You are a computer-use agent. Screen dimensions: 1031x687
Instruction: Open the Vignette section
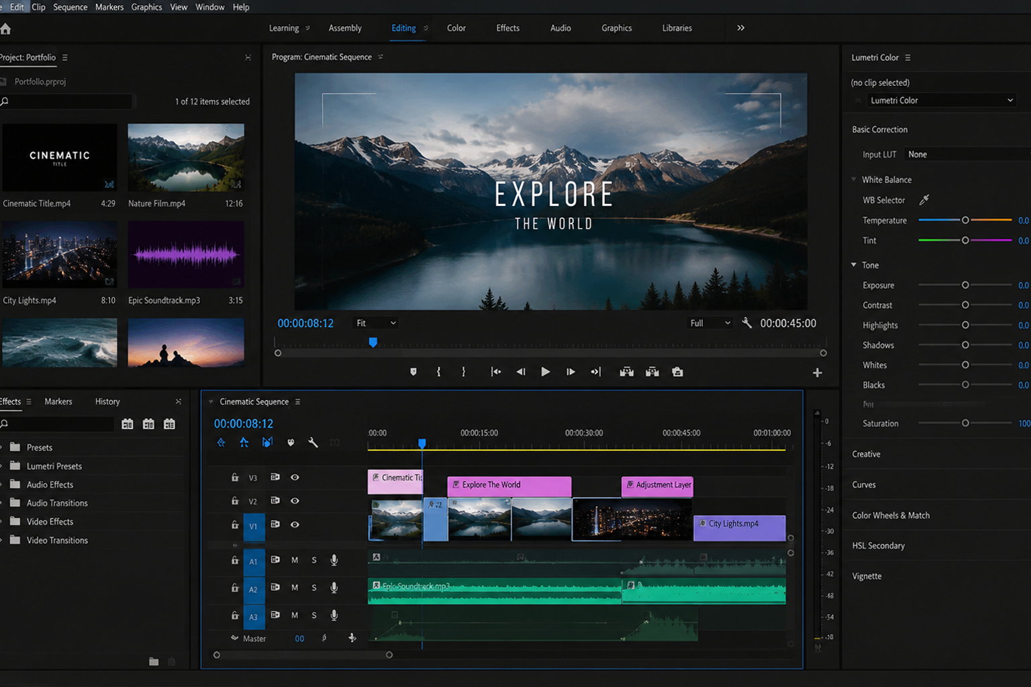(x=867, y=576)
